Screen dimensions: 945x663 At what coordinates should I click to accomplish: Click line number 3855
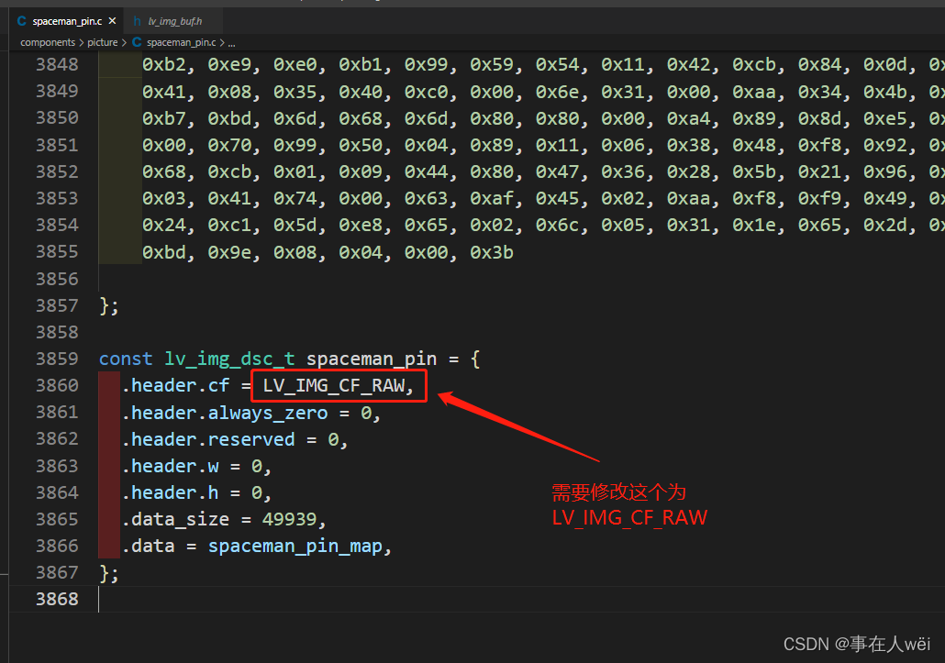point(57,251)
